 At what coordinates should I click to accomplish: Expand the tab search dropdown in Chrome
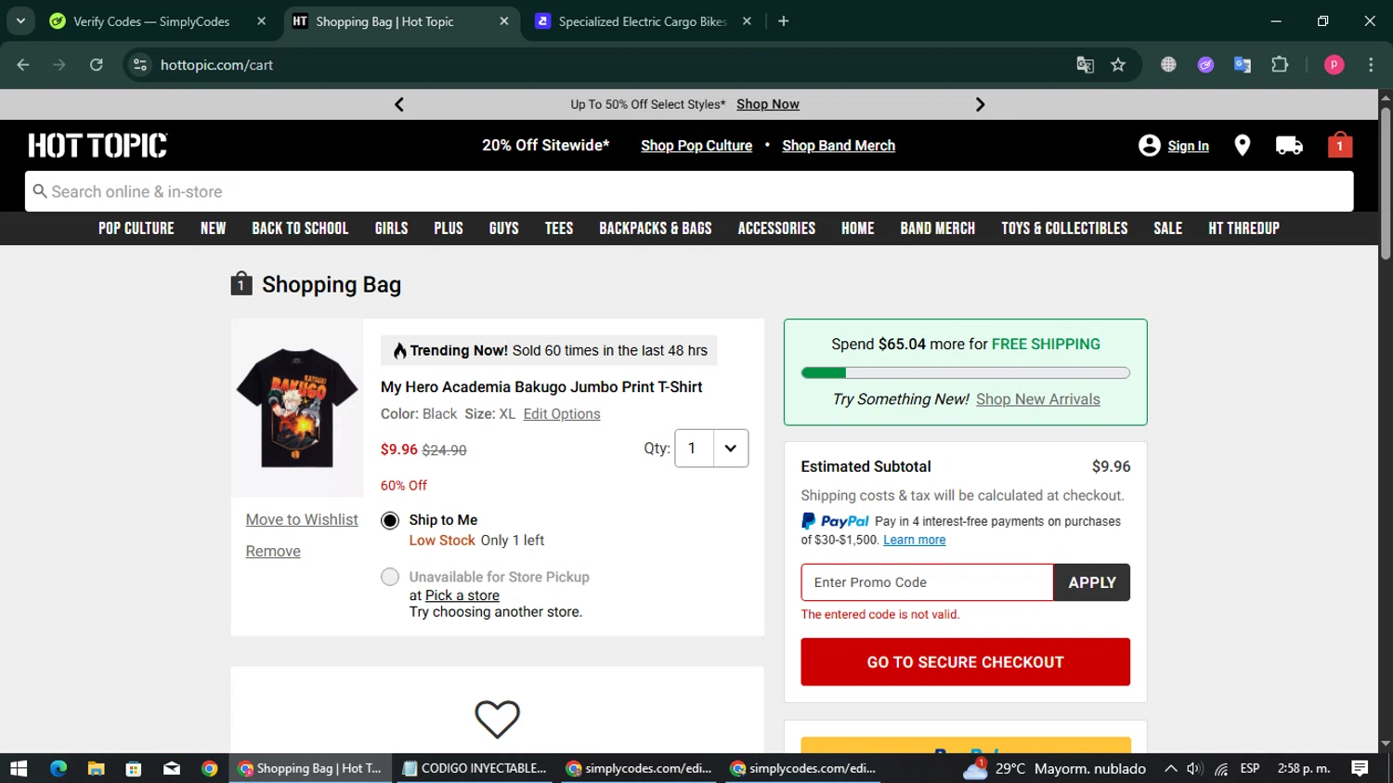click(20, 21)
